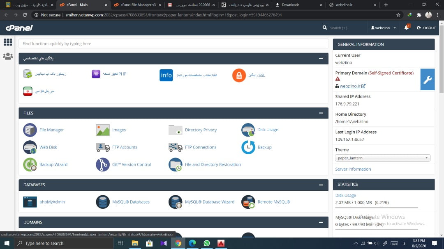Screen dimensions: 444x249
Task: Collapse the DOMAINS section
Action: [x=321, y=222]
